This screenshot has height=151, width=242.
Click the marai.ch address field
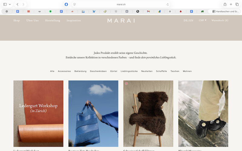click(121, 5)
